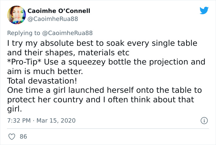Open the tweet info icon
216x145 pixels.
tap(204, 120)
